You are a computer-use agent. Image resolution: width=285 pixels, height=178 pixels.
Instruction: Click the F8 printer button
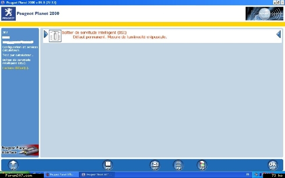click(x=178, y=165)
